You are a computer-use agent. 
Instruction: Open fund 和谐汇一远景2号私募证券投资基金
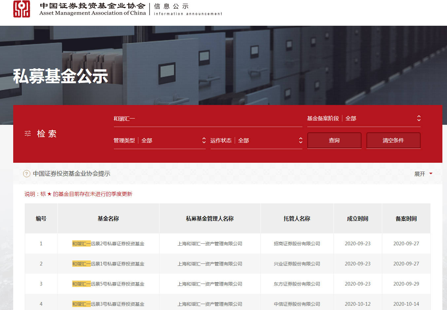click(108, 244)
